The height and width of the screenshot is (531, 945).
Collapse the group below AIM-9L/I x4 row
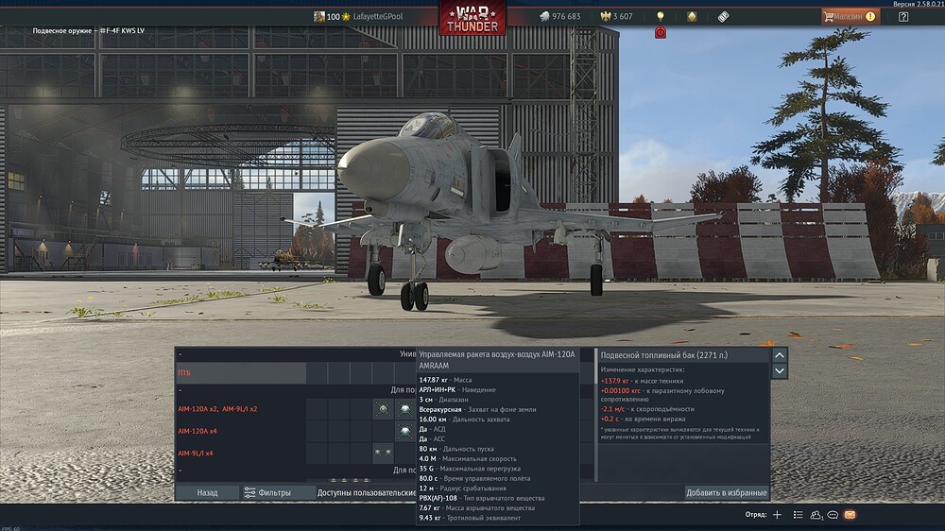pyautogui.click(x=180, y=471)
